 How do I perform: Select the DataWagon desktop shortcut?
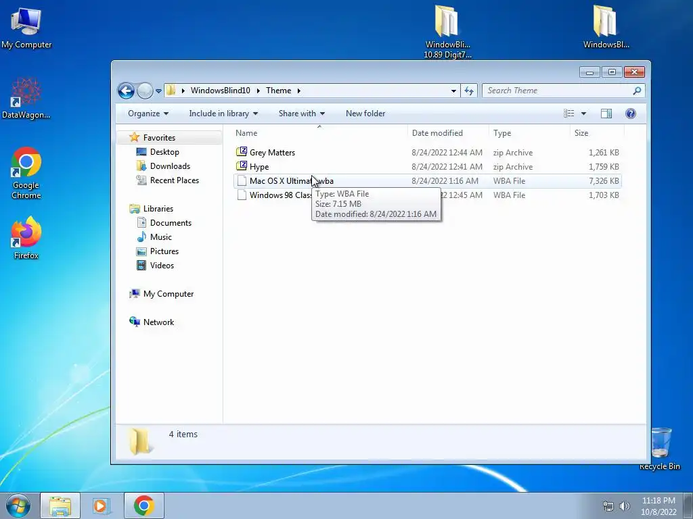(x=26, y=99)
